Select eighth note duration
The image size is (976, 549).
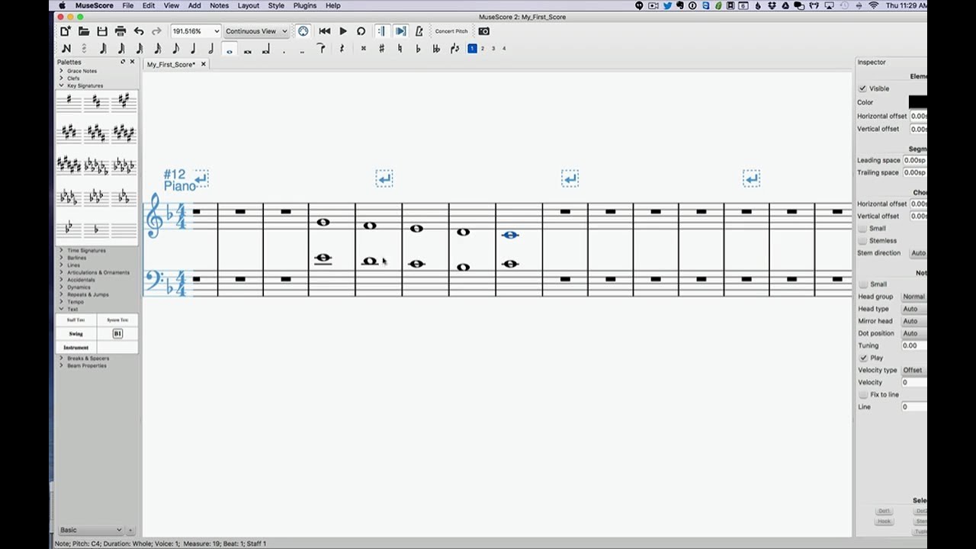coord(175,49)
